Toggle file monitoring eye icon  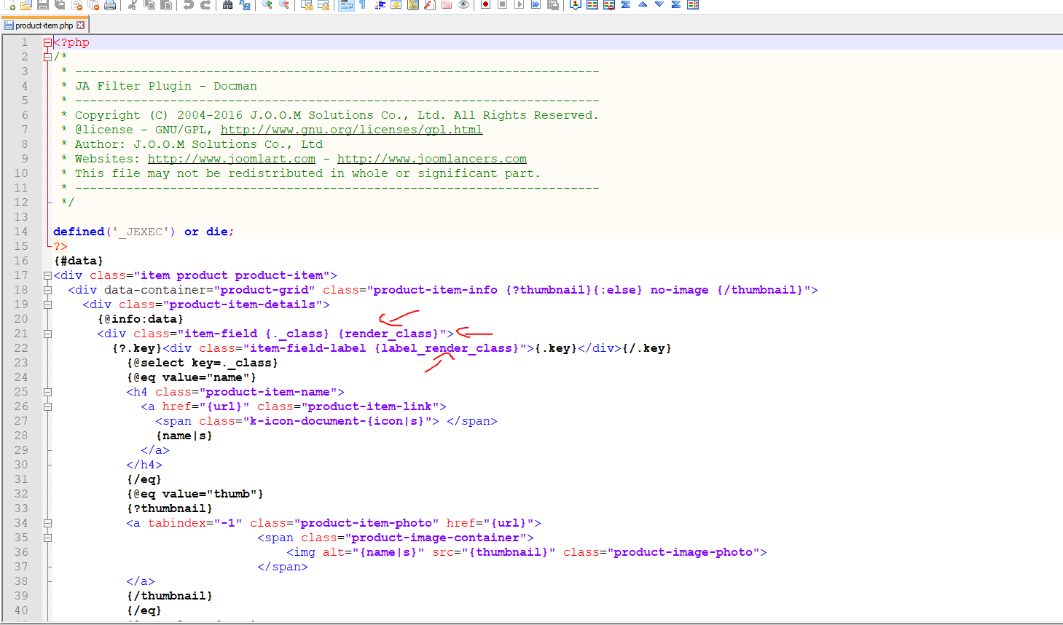pos(463,5)
